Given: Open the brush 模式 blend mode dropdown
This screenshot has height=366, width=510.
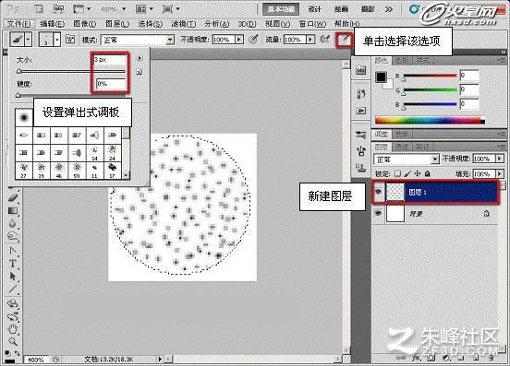Looking at the screenshot, I should point(138,40).
